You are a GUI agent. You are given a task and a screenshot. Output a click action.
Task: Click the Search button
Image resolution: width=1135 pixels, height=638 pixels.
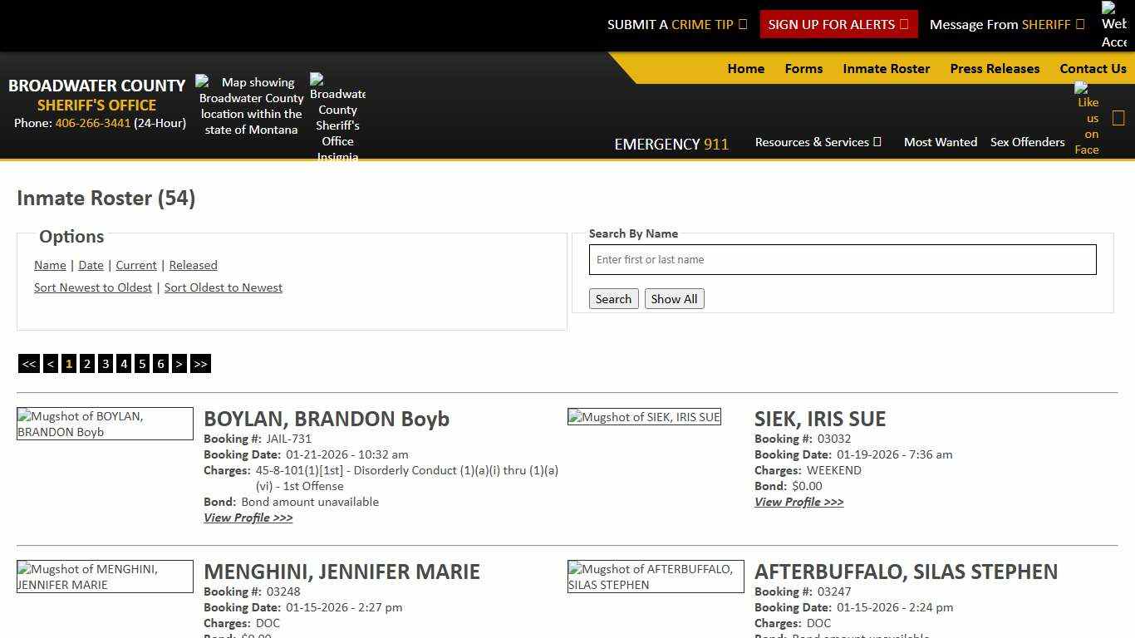pos(613,298)
